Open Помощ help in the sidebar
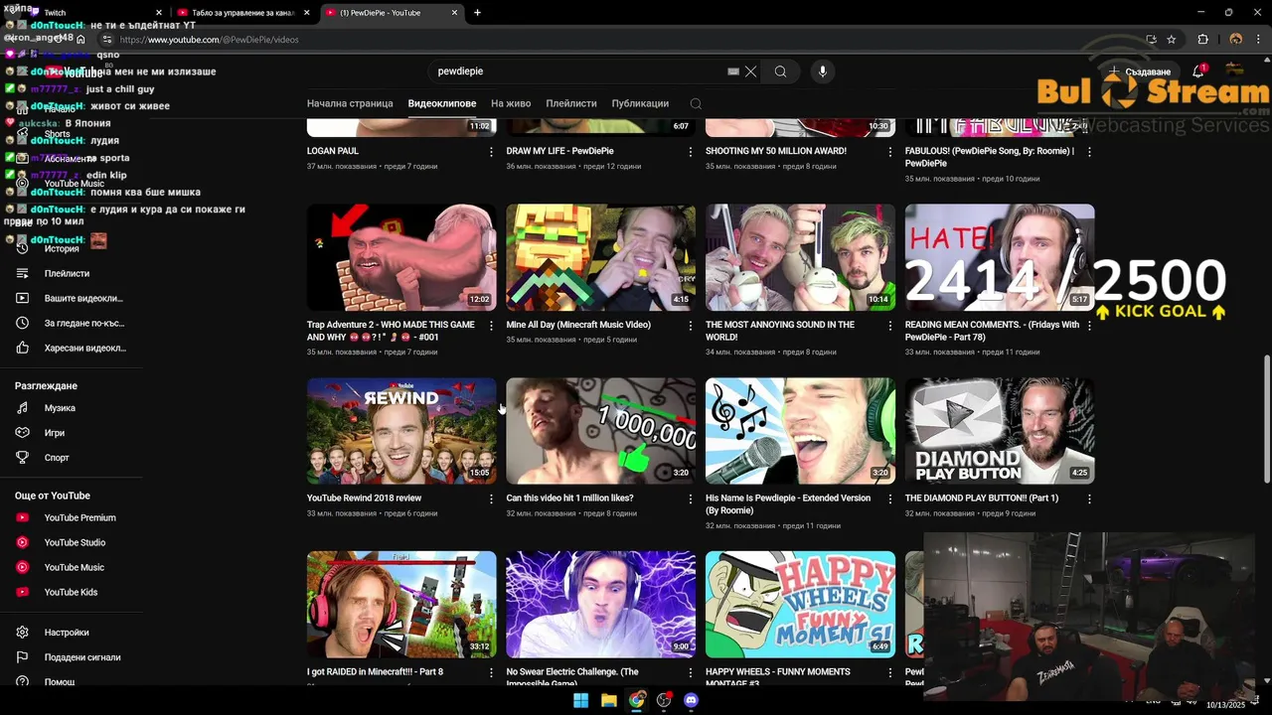1272x715 pixels. point(59,682)
